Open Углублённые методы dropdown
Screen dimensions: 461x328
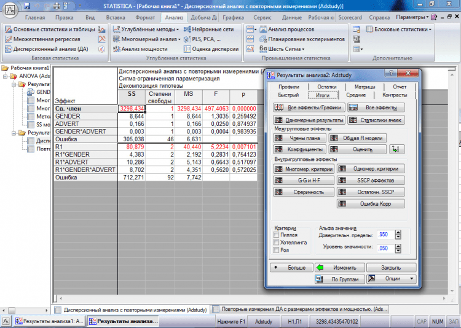[x=146, y=29]
